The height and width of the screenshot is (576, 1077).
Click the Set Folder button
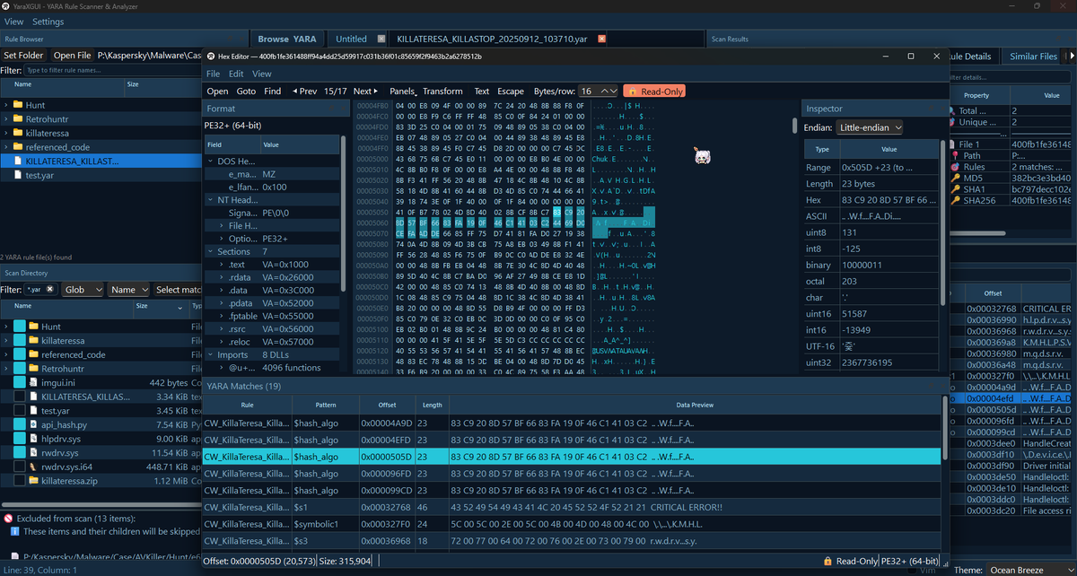click(23, 56)
